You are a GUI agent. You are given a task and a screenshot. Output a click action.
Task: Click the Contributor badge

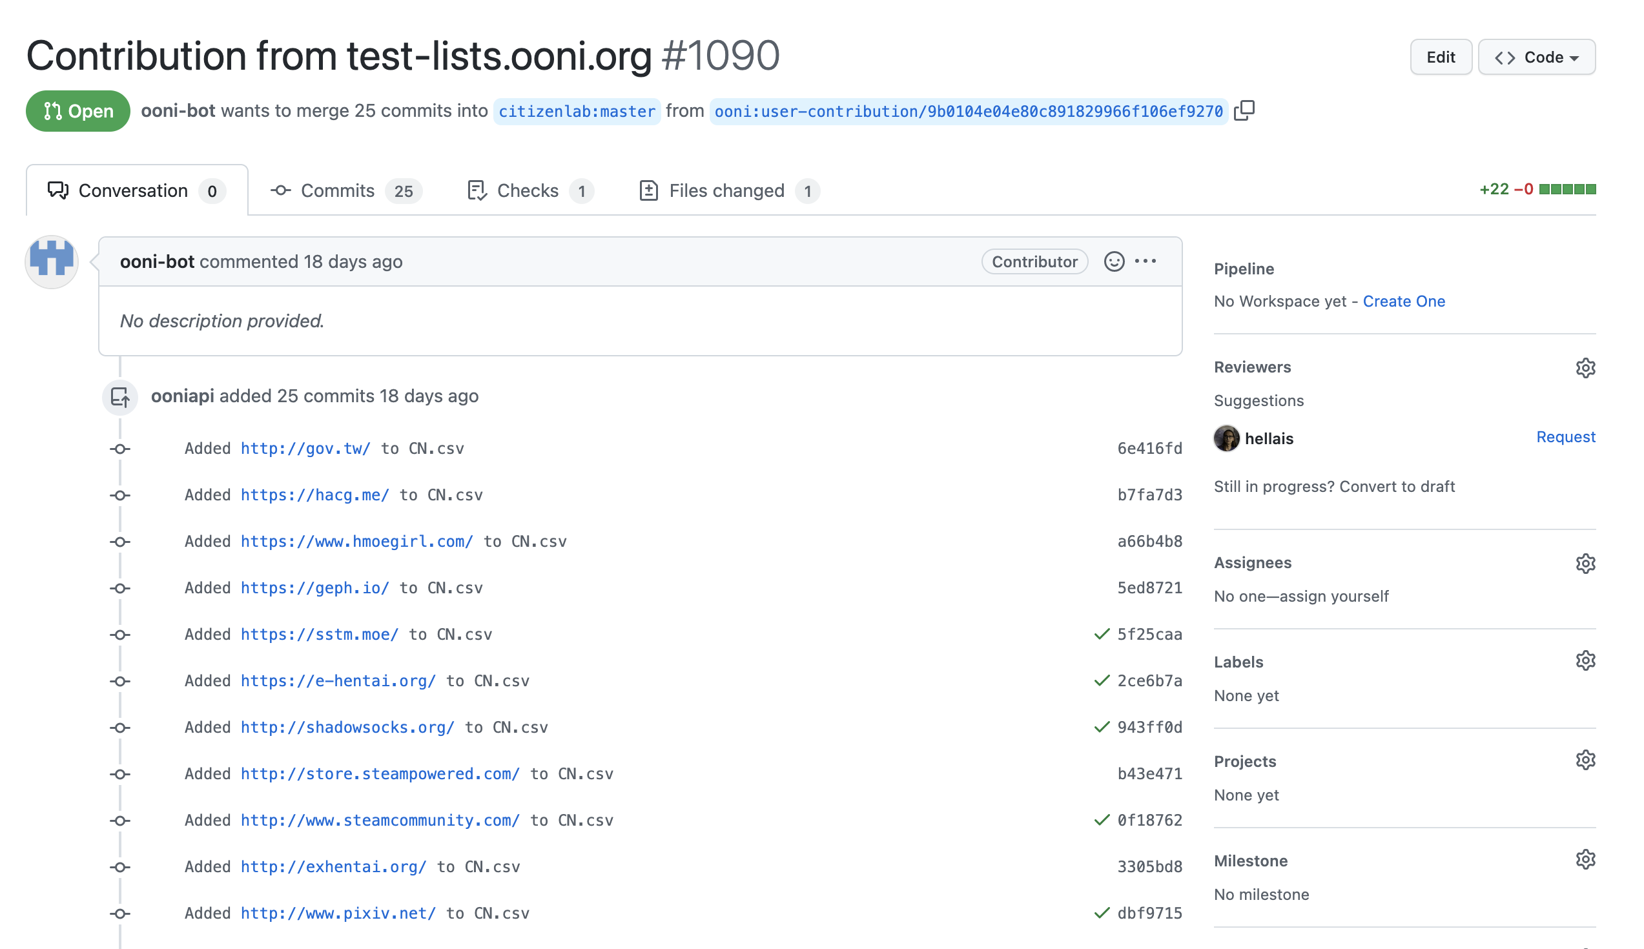1034,261
